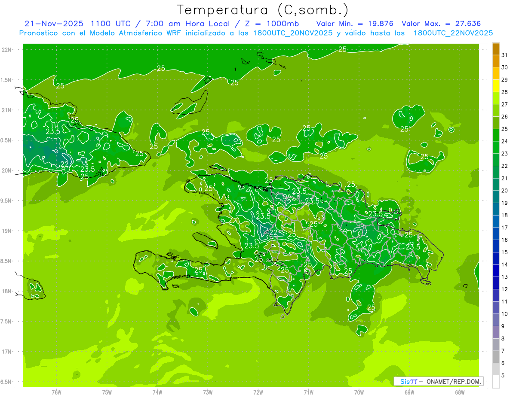Click the "19N" latitude axis label
This screenshot has height=398, width=516.
7,231
